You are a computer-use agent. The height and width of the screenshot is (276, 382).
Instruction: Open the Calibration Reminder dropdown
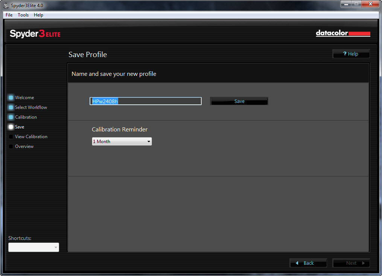122,142
